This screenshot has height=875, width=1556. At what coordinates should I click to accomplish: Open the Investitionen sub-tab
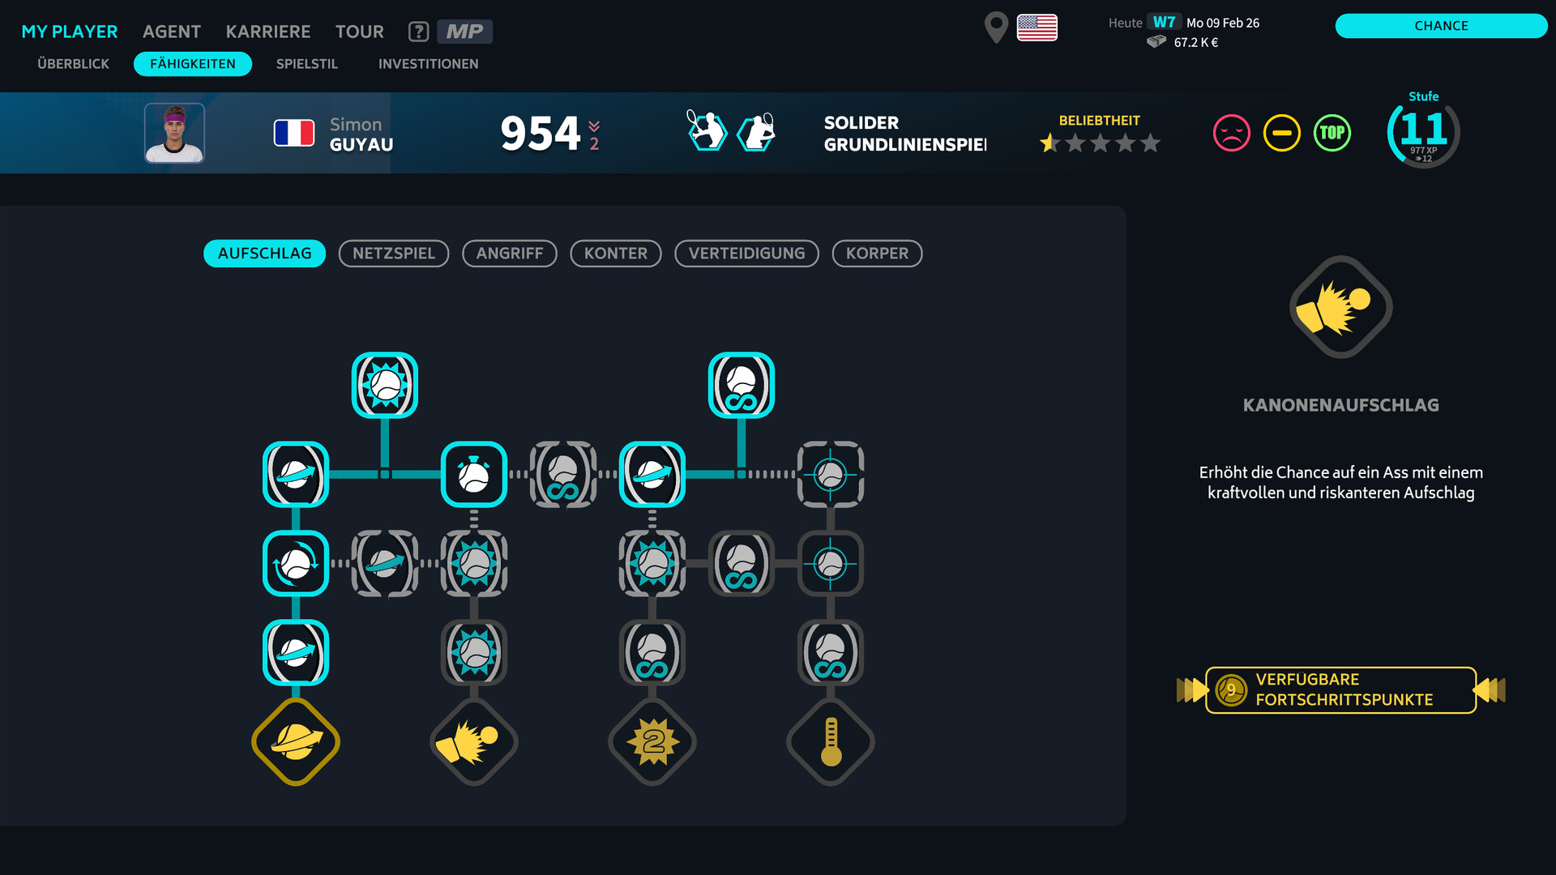(428, 64)
